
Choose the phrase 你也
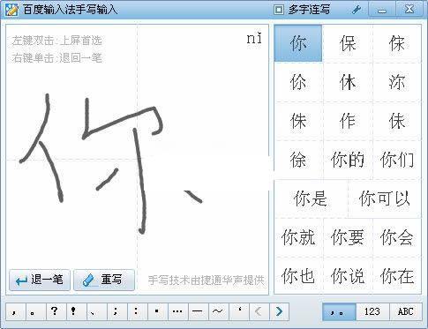298,275
